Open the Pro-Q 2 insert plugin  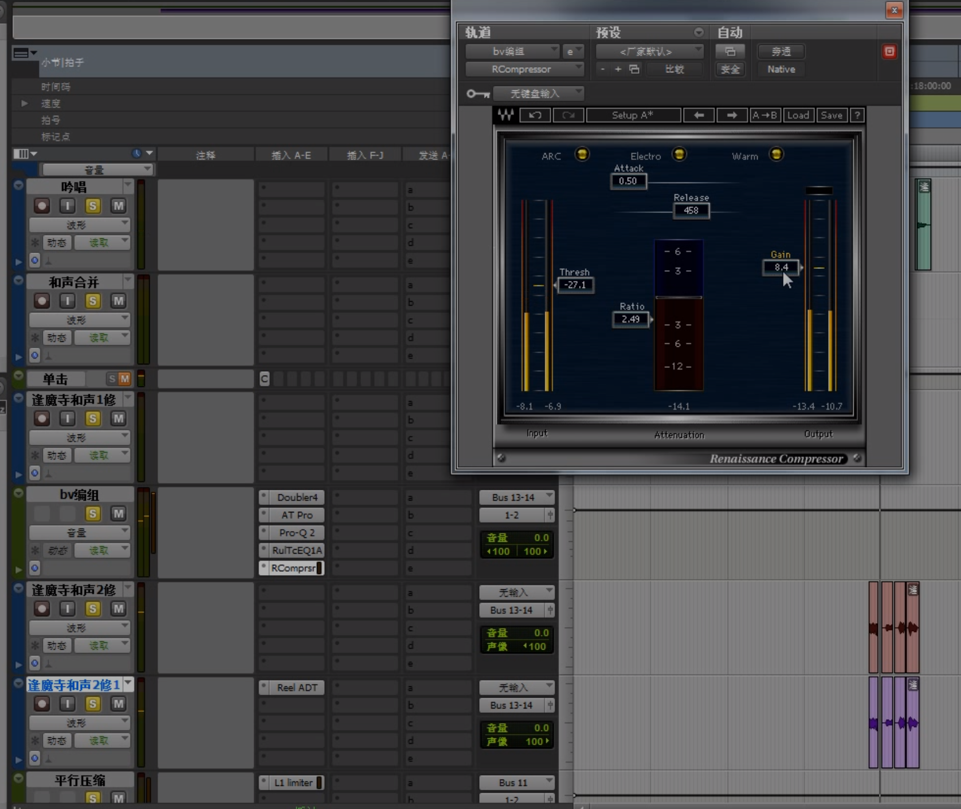click(297, 533)
